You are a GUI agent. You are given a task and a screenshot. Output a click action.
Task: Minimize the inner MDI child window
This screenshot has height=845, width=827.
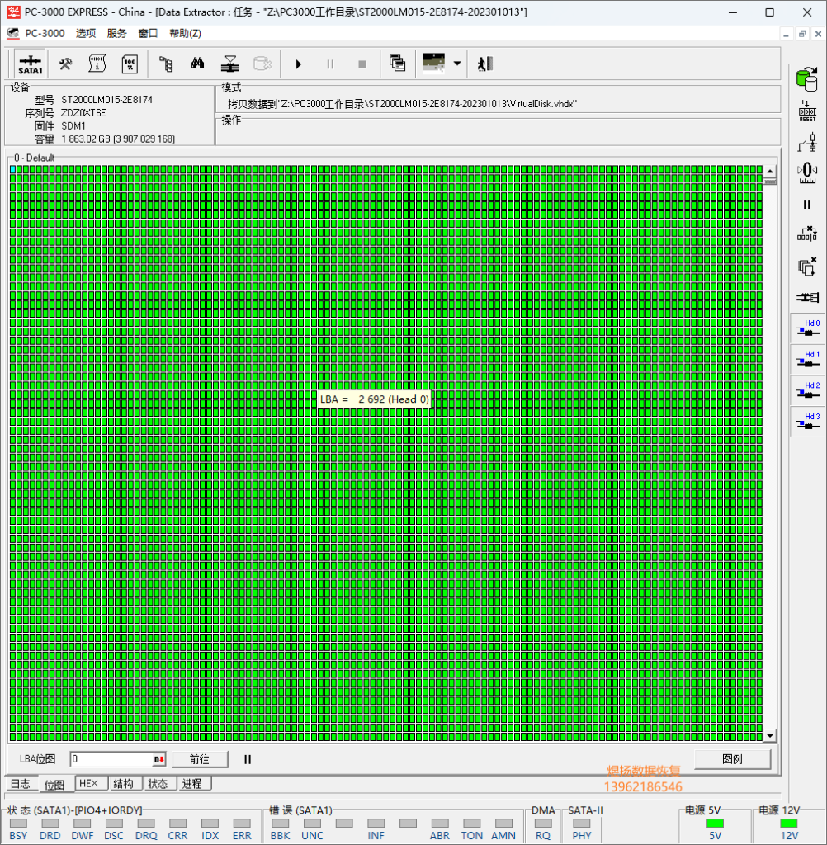click(x=786, y=33)
